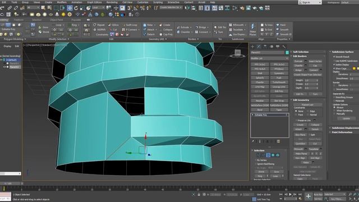Screen dimensions: 359x202
Task: Toggle Use NURMS Subdivision checkbox
Action: [x=334, y=61]
